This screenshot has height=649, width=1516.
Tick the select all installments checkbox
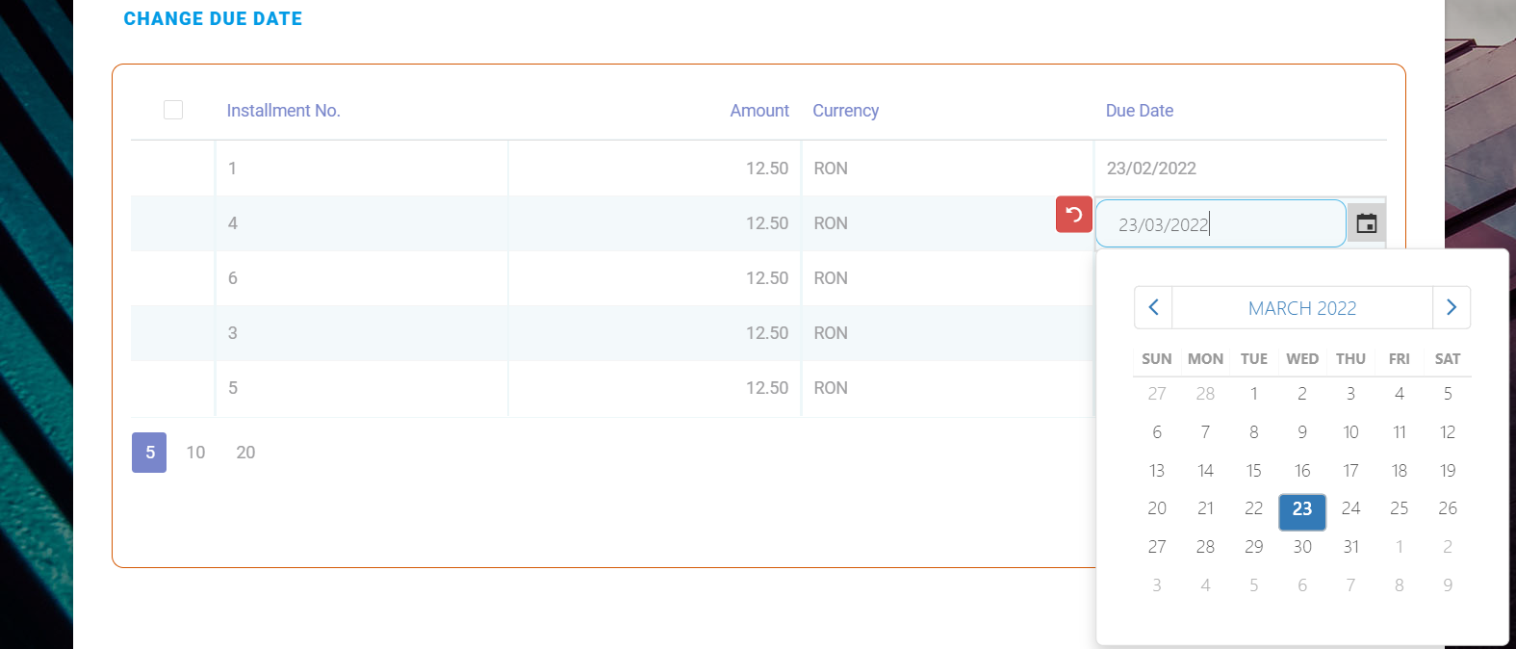tap(173, 110)
